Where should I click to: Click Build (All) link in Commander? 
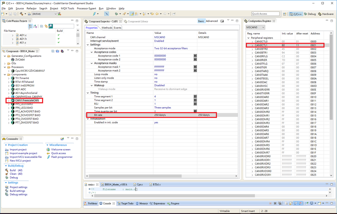[16, 170]
